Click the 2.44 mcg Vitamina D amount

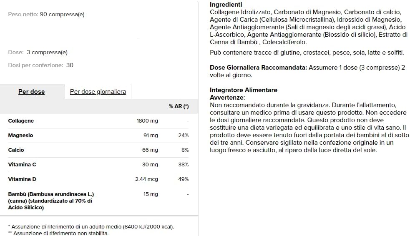[146, 179]
